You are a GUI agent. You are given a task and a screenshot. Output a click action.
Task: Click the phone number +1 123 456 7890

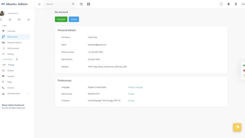tap(95, 52)
